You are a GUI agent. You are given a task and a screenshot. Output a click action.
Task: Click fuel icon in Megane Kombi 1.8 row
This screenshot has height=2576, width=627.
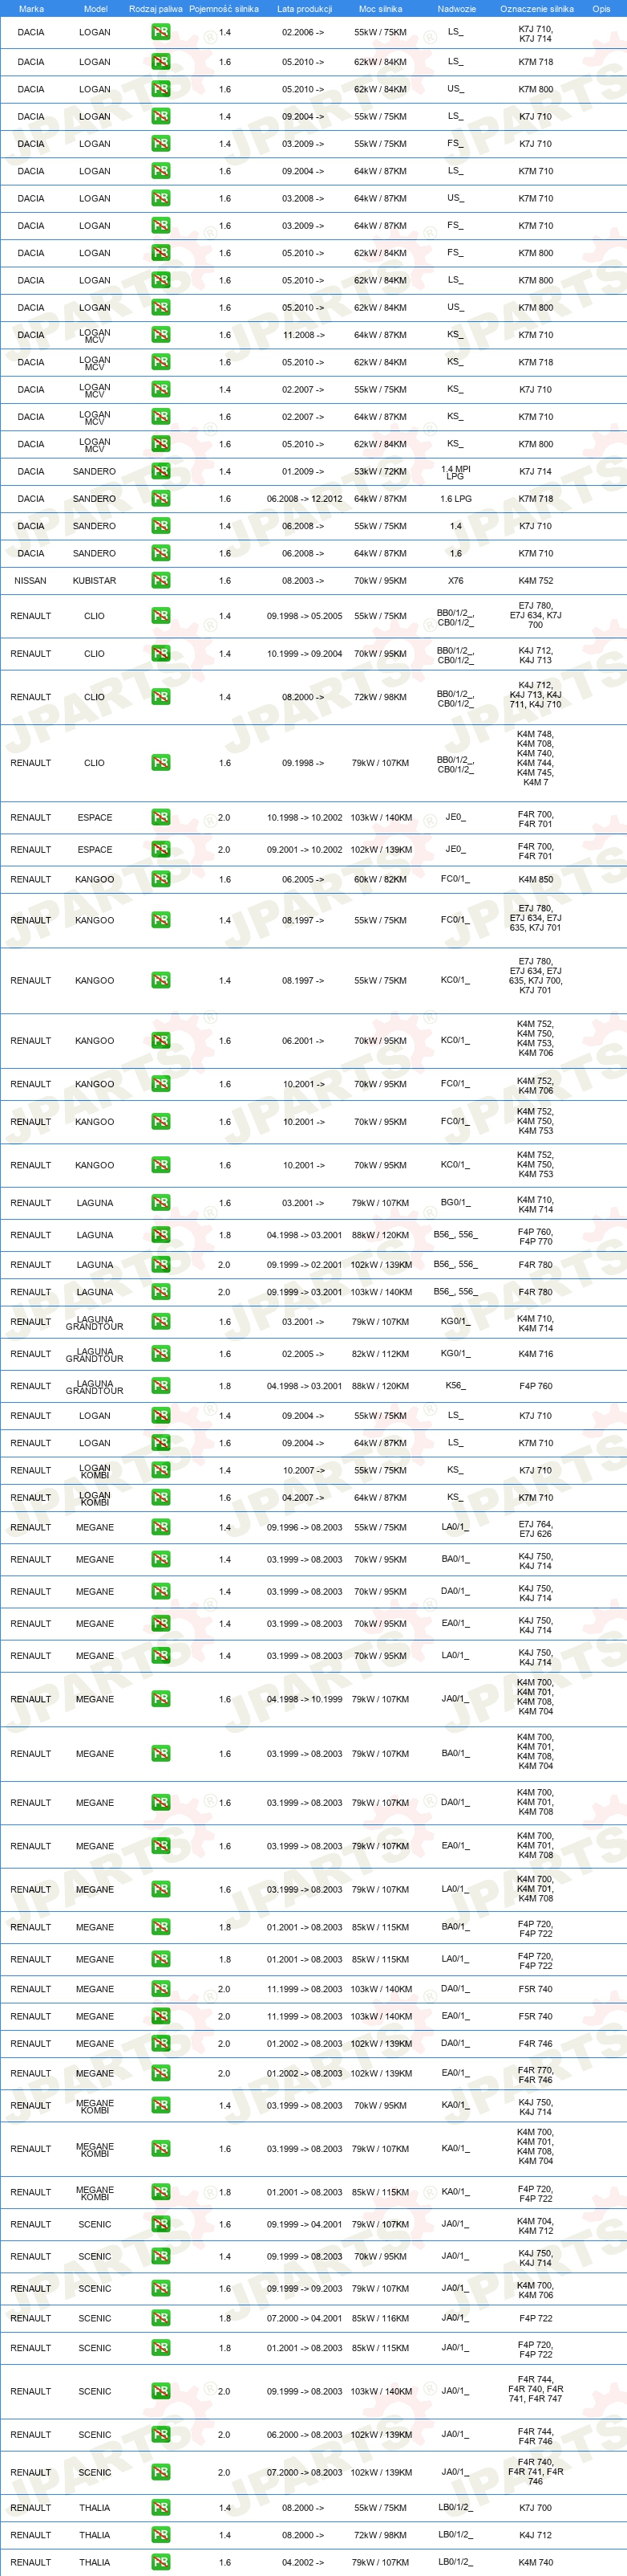click(160, 2192)
